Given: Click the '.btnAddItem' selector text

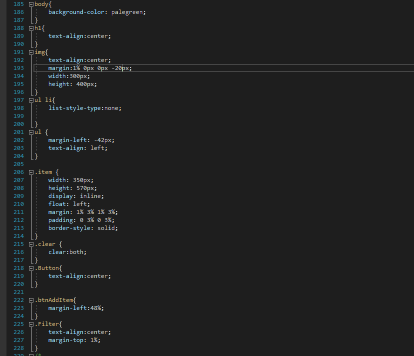Looking at the screenshot, I should coord(54,300).
